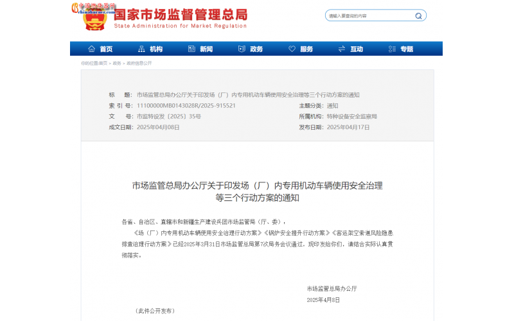The image size is (514, 321).
Task: Click the large article heading
Action: coord(258,191)
